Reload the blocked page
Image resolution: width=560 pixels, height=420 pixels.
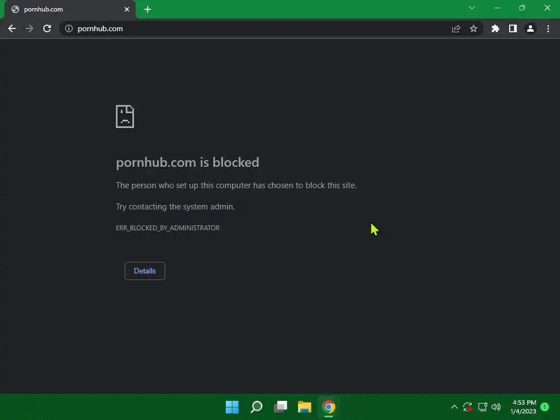[x=47, y=28]
